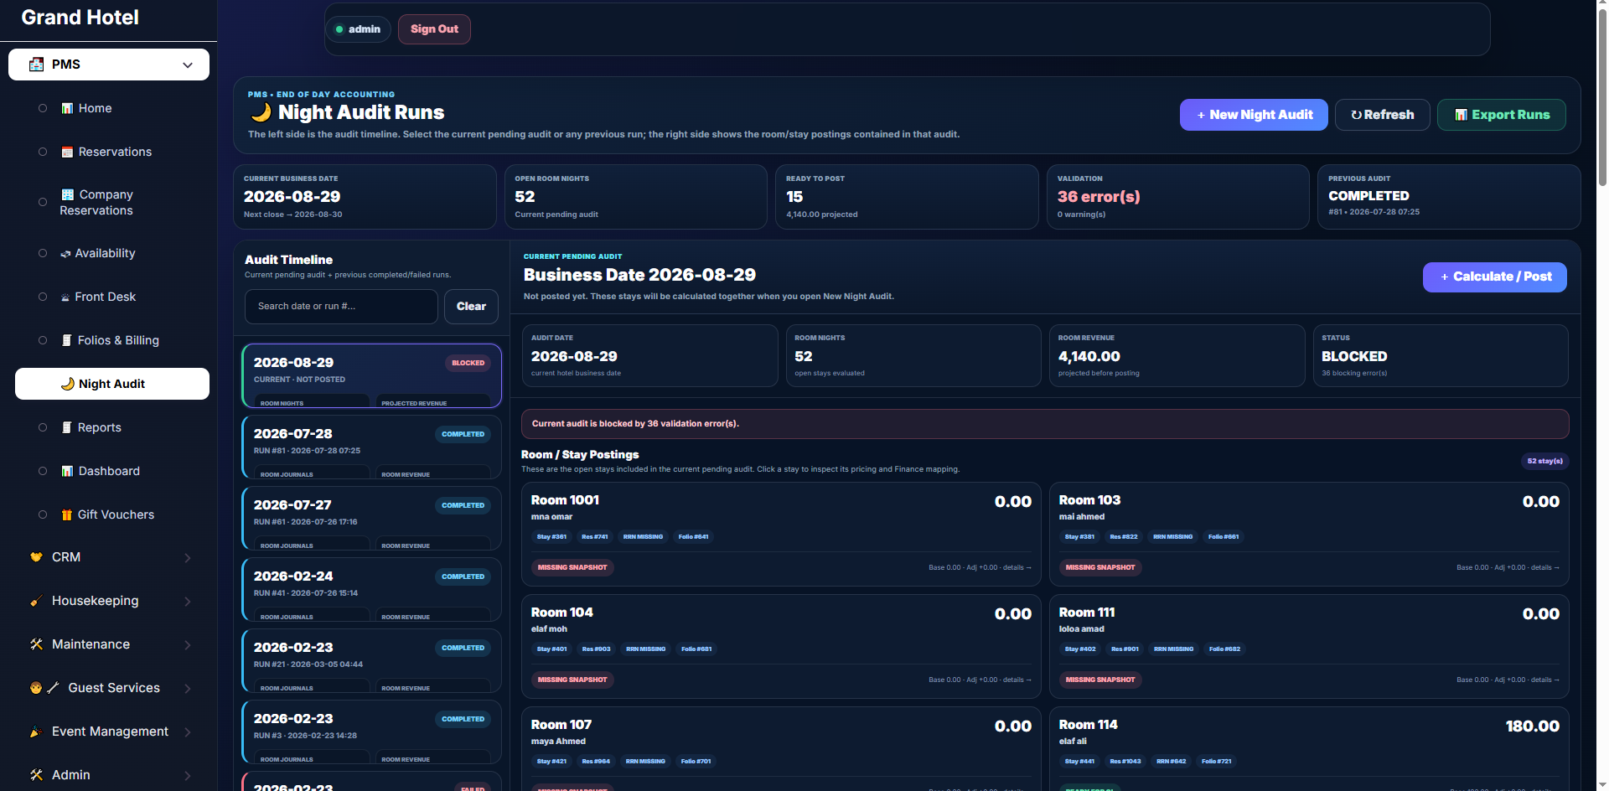Expand the Event Management section chevron
Viewport: 1609px width, 791px height.
point(188,732)
